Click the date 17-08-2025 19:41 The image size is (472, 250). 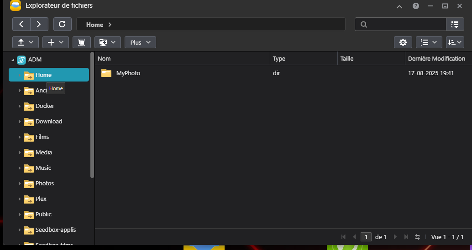pyautogui.click(x=431, y=73)
